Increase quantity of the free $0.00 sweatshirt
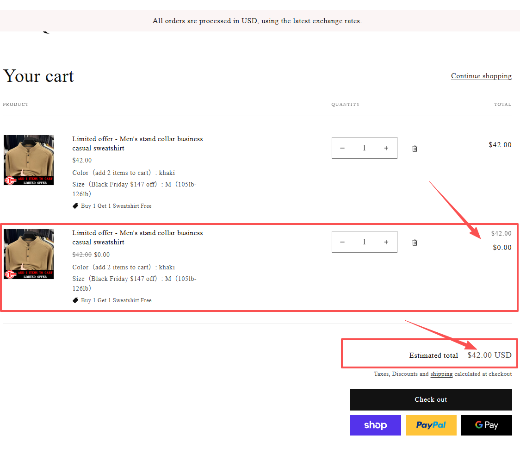This screenshot has height=473, width=520. coord(386,242)
